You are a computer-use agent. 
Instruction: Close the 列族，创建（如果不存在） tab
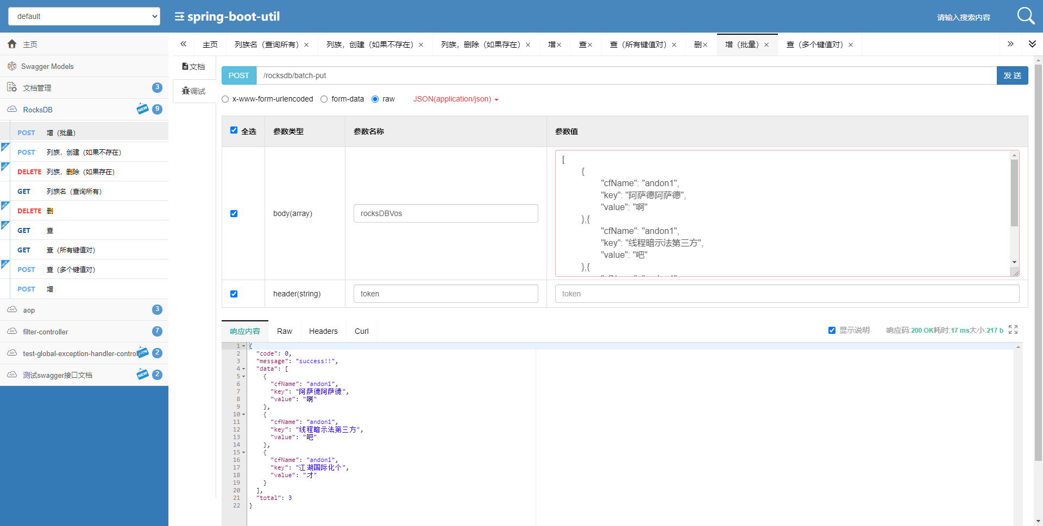click(421, 45)
